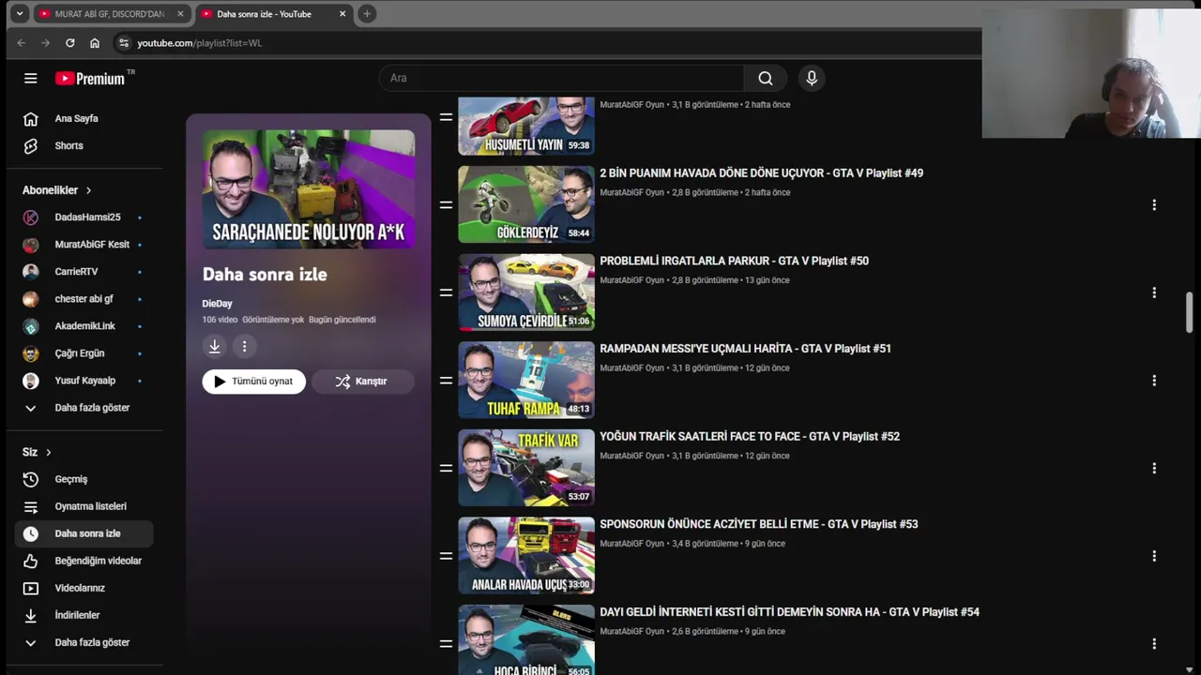Select Daha sonra izle in sidebar
Screen dimensions: 1201x675
[84, 533]
